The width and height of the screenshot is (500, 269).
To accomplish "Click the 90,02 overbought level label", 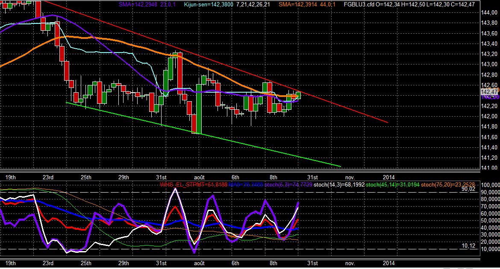I will 468,189.
